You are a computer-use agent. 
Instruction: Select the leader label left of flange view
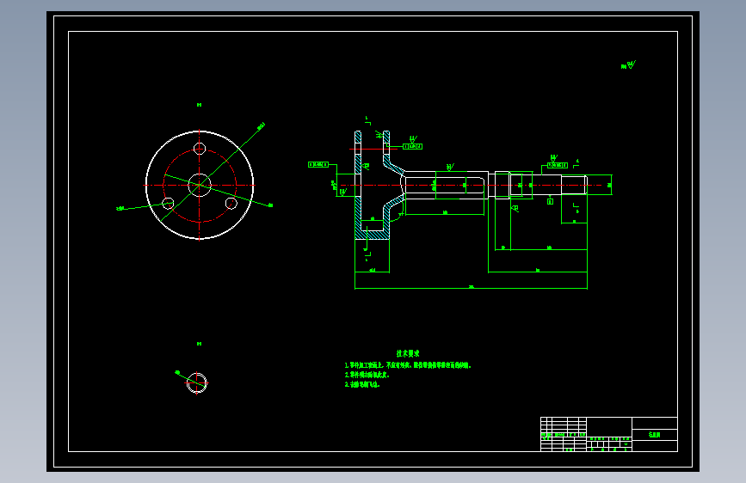120,208
